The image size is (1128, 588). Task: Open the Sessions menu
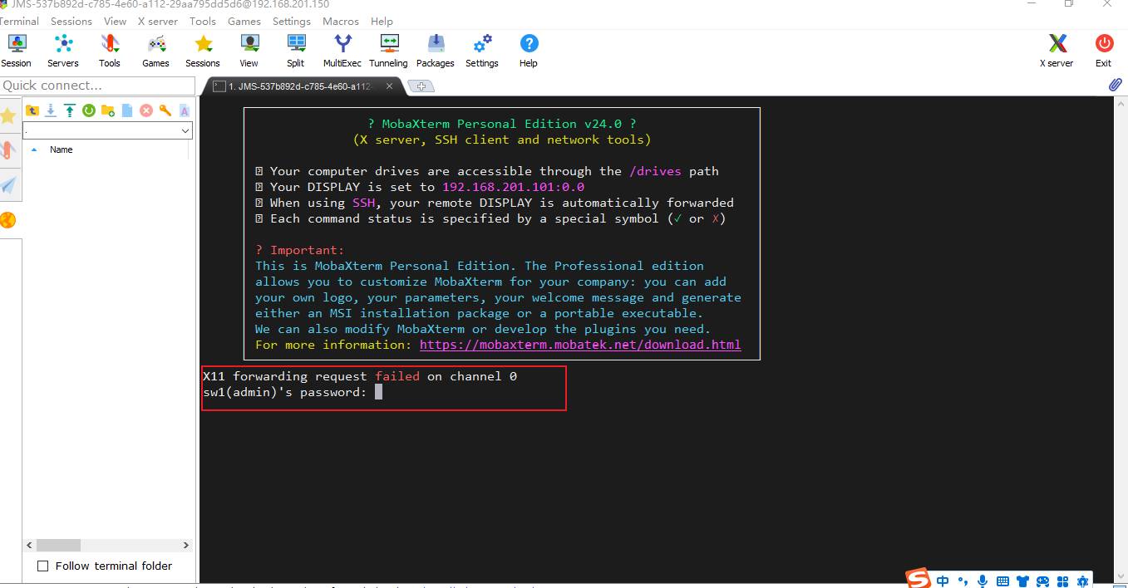click(x=71, y=21)
